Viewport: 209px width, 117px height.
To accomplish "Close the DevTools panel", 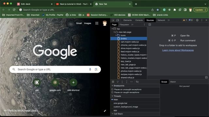I will coord(206,20).
